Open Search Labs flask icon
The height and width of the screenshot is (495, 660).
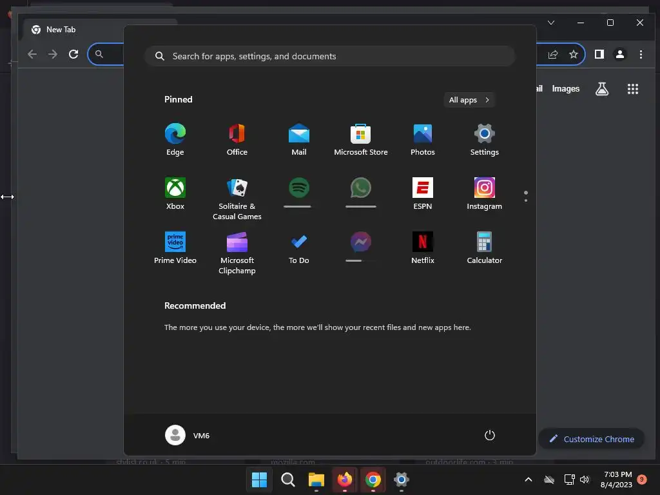[x=602, y=88]
